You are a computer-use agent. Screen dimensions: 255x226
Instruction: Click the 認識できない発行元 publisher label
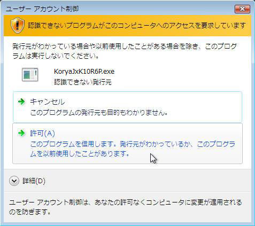pos(83,82)
